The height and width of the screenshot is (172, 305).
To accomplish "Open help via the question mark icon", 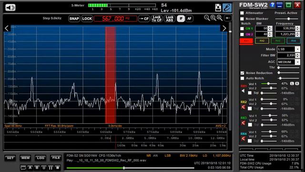I will (272, 5).
